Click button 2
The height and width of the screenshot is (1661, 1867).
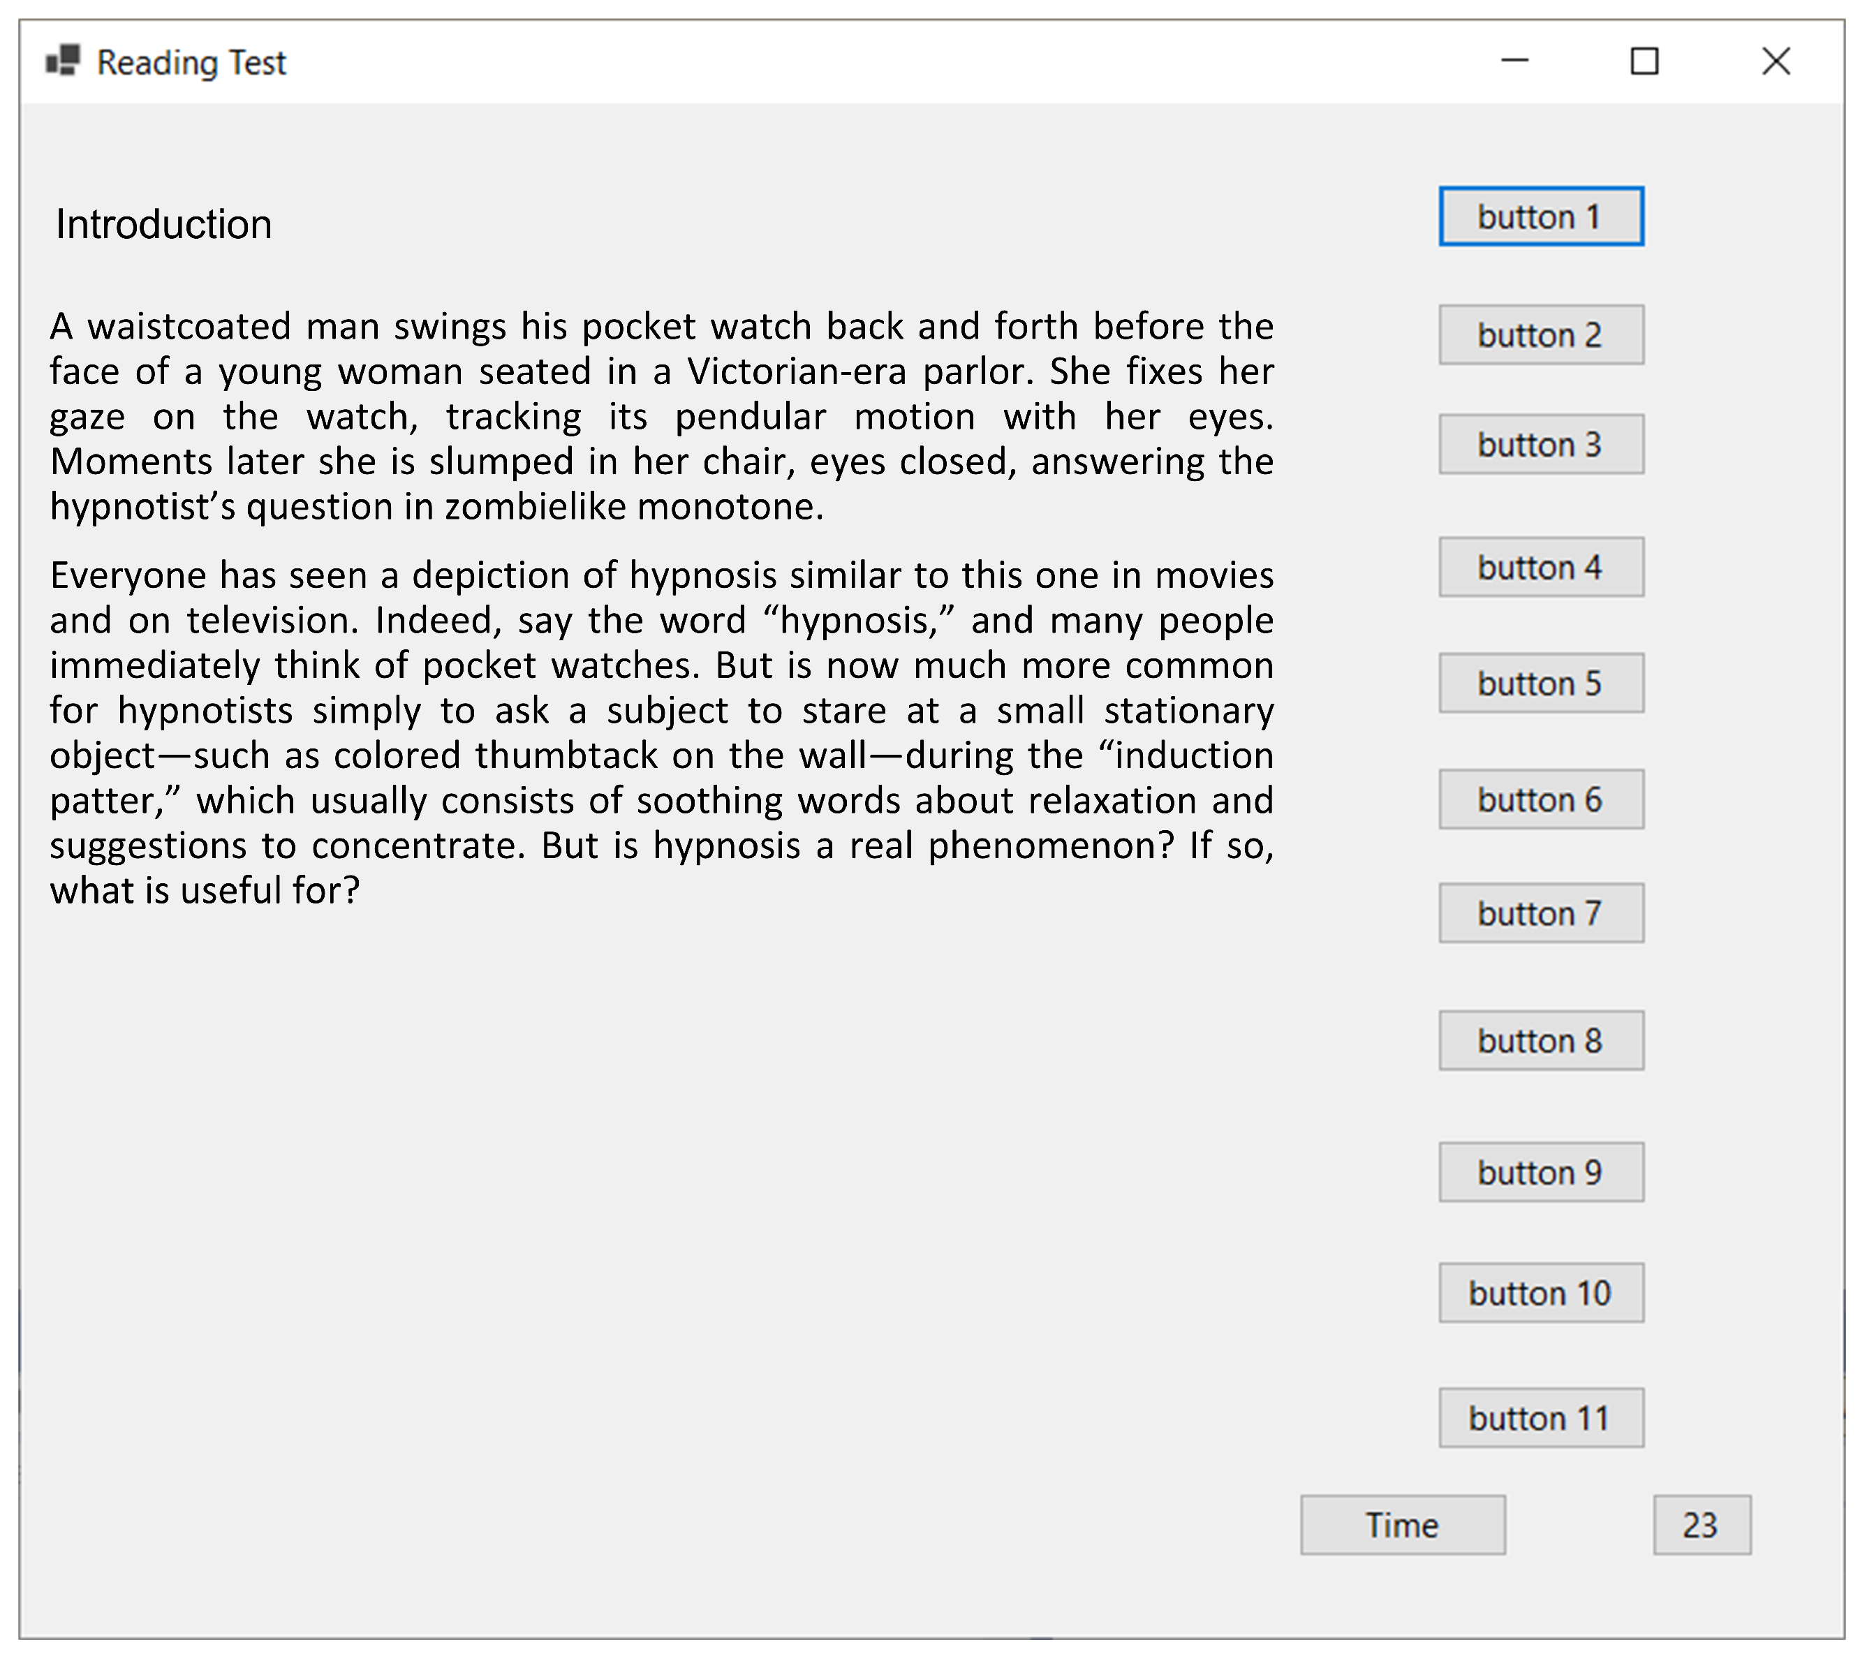click(1540, 335)
